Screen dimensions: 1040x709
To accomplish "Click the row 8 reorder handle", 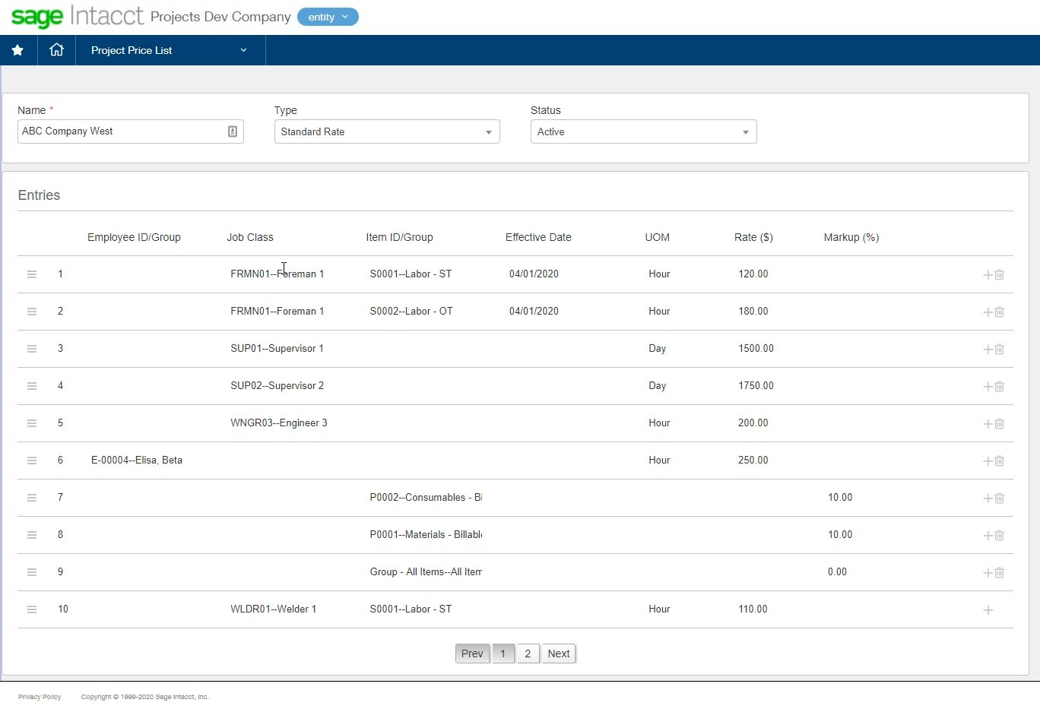I will [x=32, y=535].
